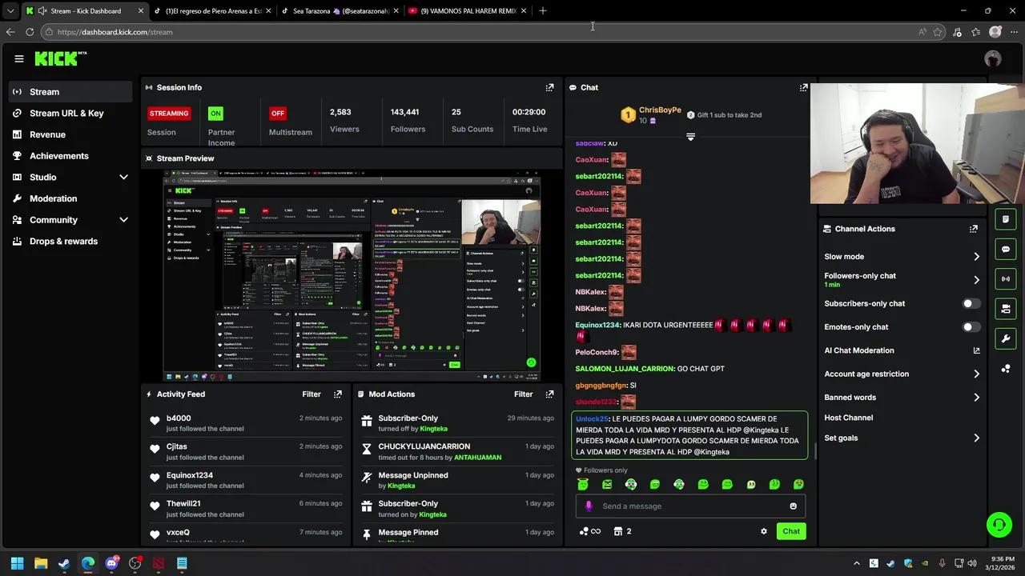Open the wrench tool in right sidebar
1025x576 pixels.
point(1006,338)
